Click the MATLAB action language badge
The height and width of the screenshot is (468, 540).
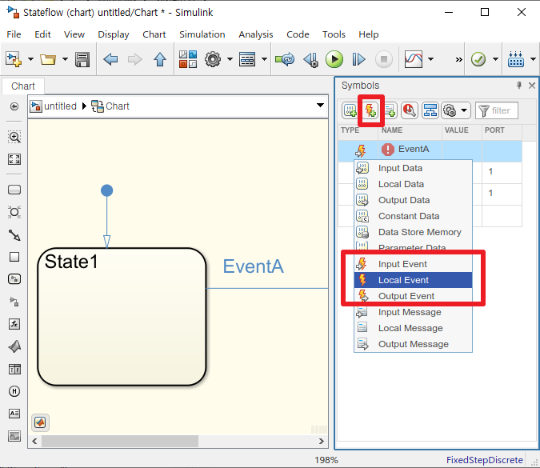(40, 422)
